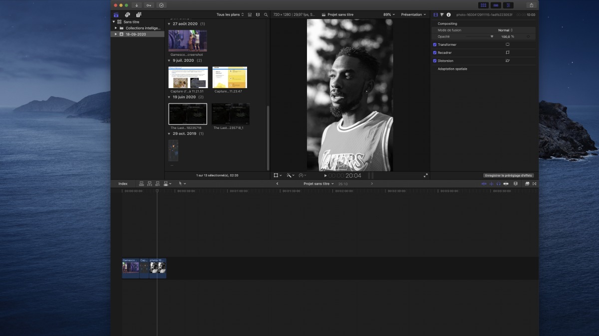
Task: Expand the 18-09-2020 event
Action: 116,34
